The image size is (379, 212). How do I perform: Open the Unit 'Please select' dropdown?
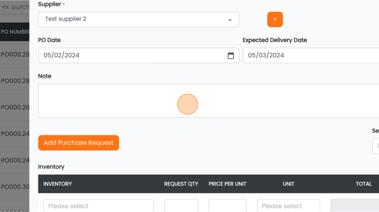(289, 205)
